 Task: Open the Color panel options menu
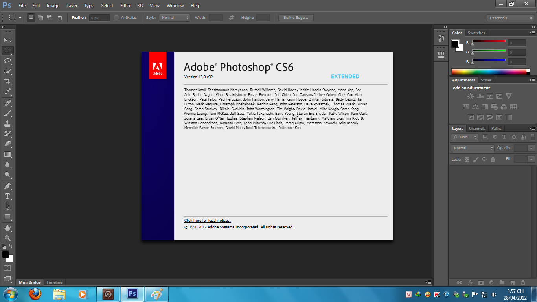pyautogui.click(x=532, y=33)
